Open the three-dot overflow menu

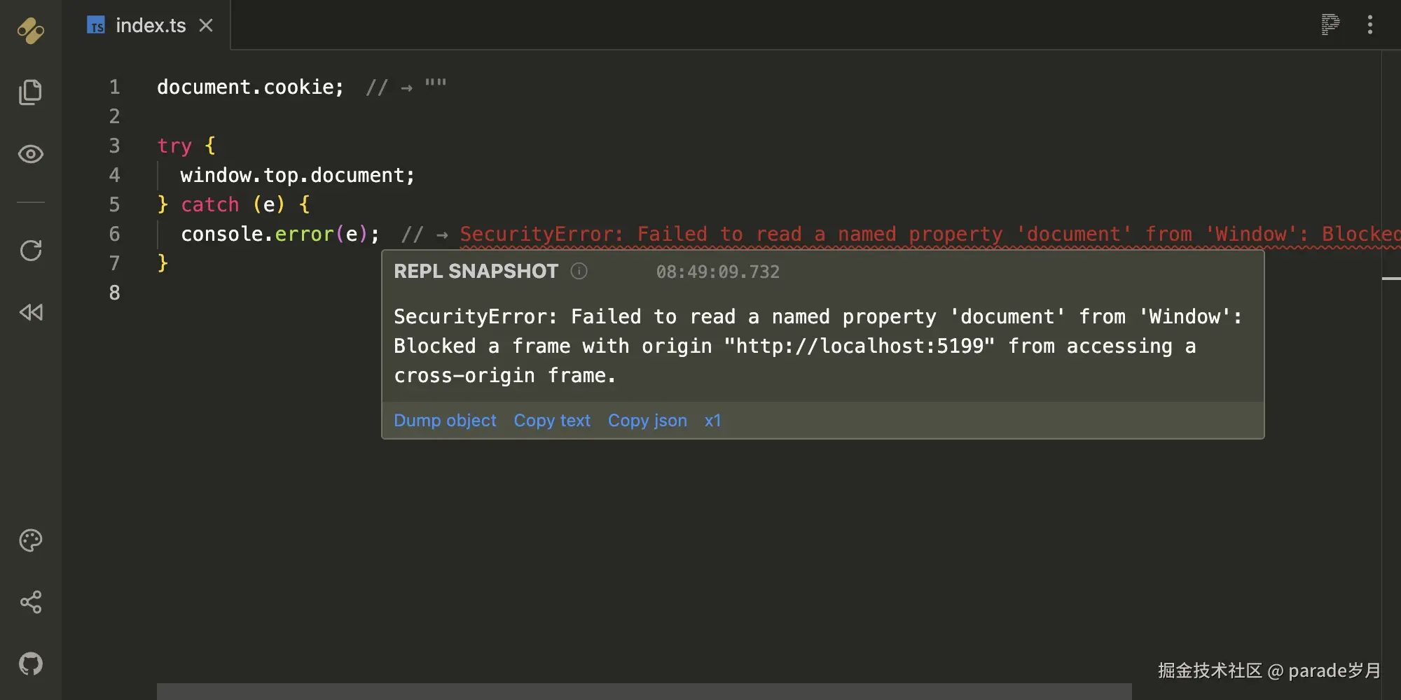click(1370, 24)
